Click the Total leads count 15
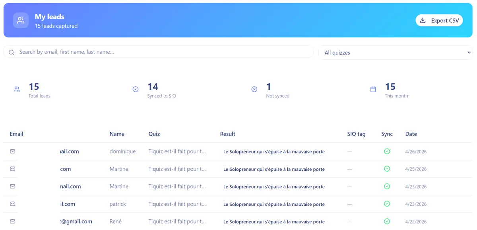This screenshot has height=230, width=477. point(34,87)
